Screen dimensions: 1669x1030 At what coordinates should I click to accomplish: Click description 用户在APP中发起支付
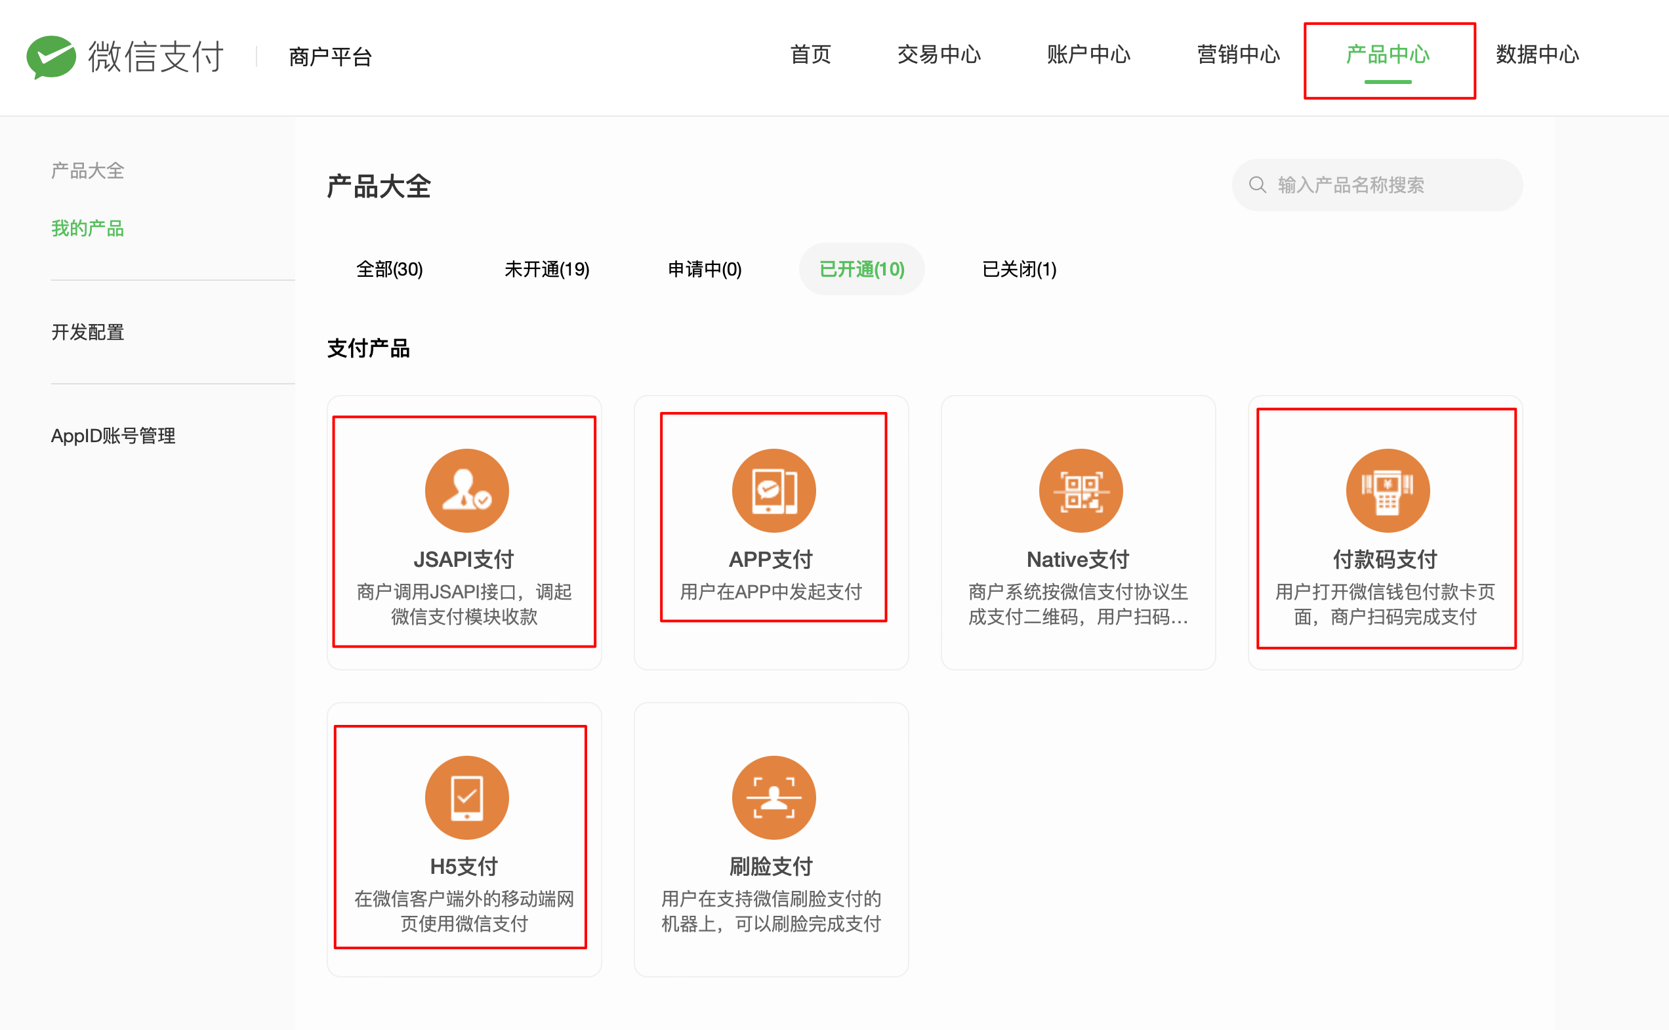[x=771, y=591]
